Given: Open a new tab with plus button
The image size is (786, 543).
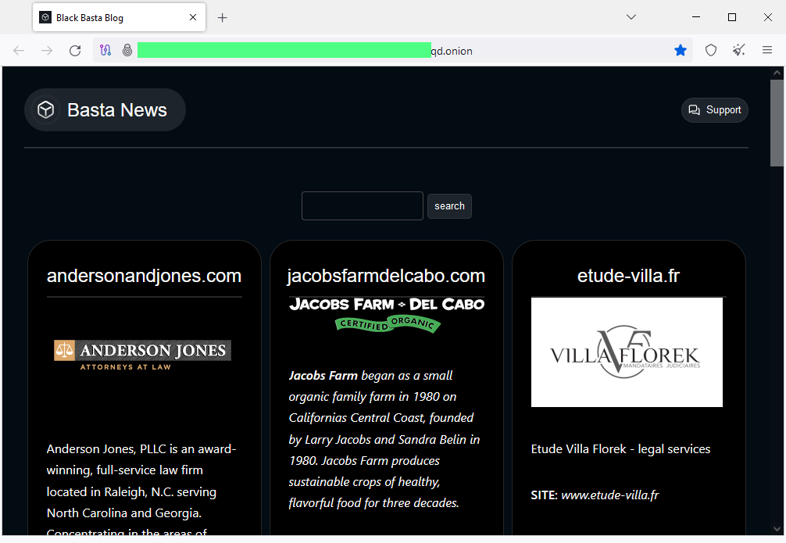Looking at the screenshot, I should (222, 18).
